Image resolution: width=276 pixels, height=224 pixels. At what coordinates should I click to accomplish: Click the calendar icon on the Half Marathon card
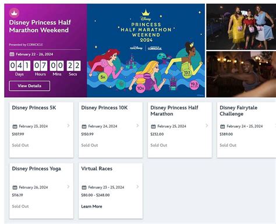pyautogui.click(x=153, y=126)
